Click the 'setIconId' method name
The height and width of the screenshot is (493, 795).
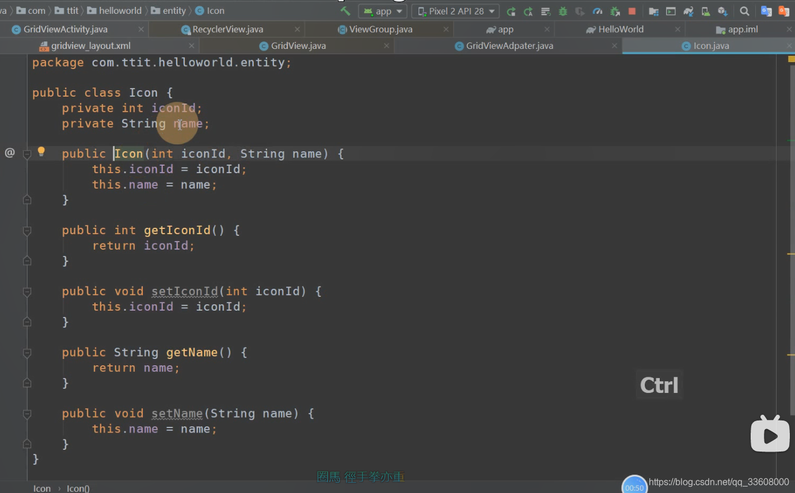[185, 291]
